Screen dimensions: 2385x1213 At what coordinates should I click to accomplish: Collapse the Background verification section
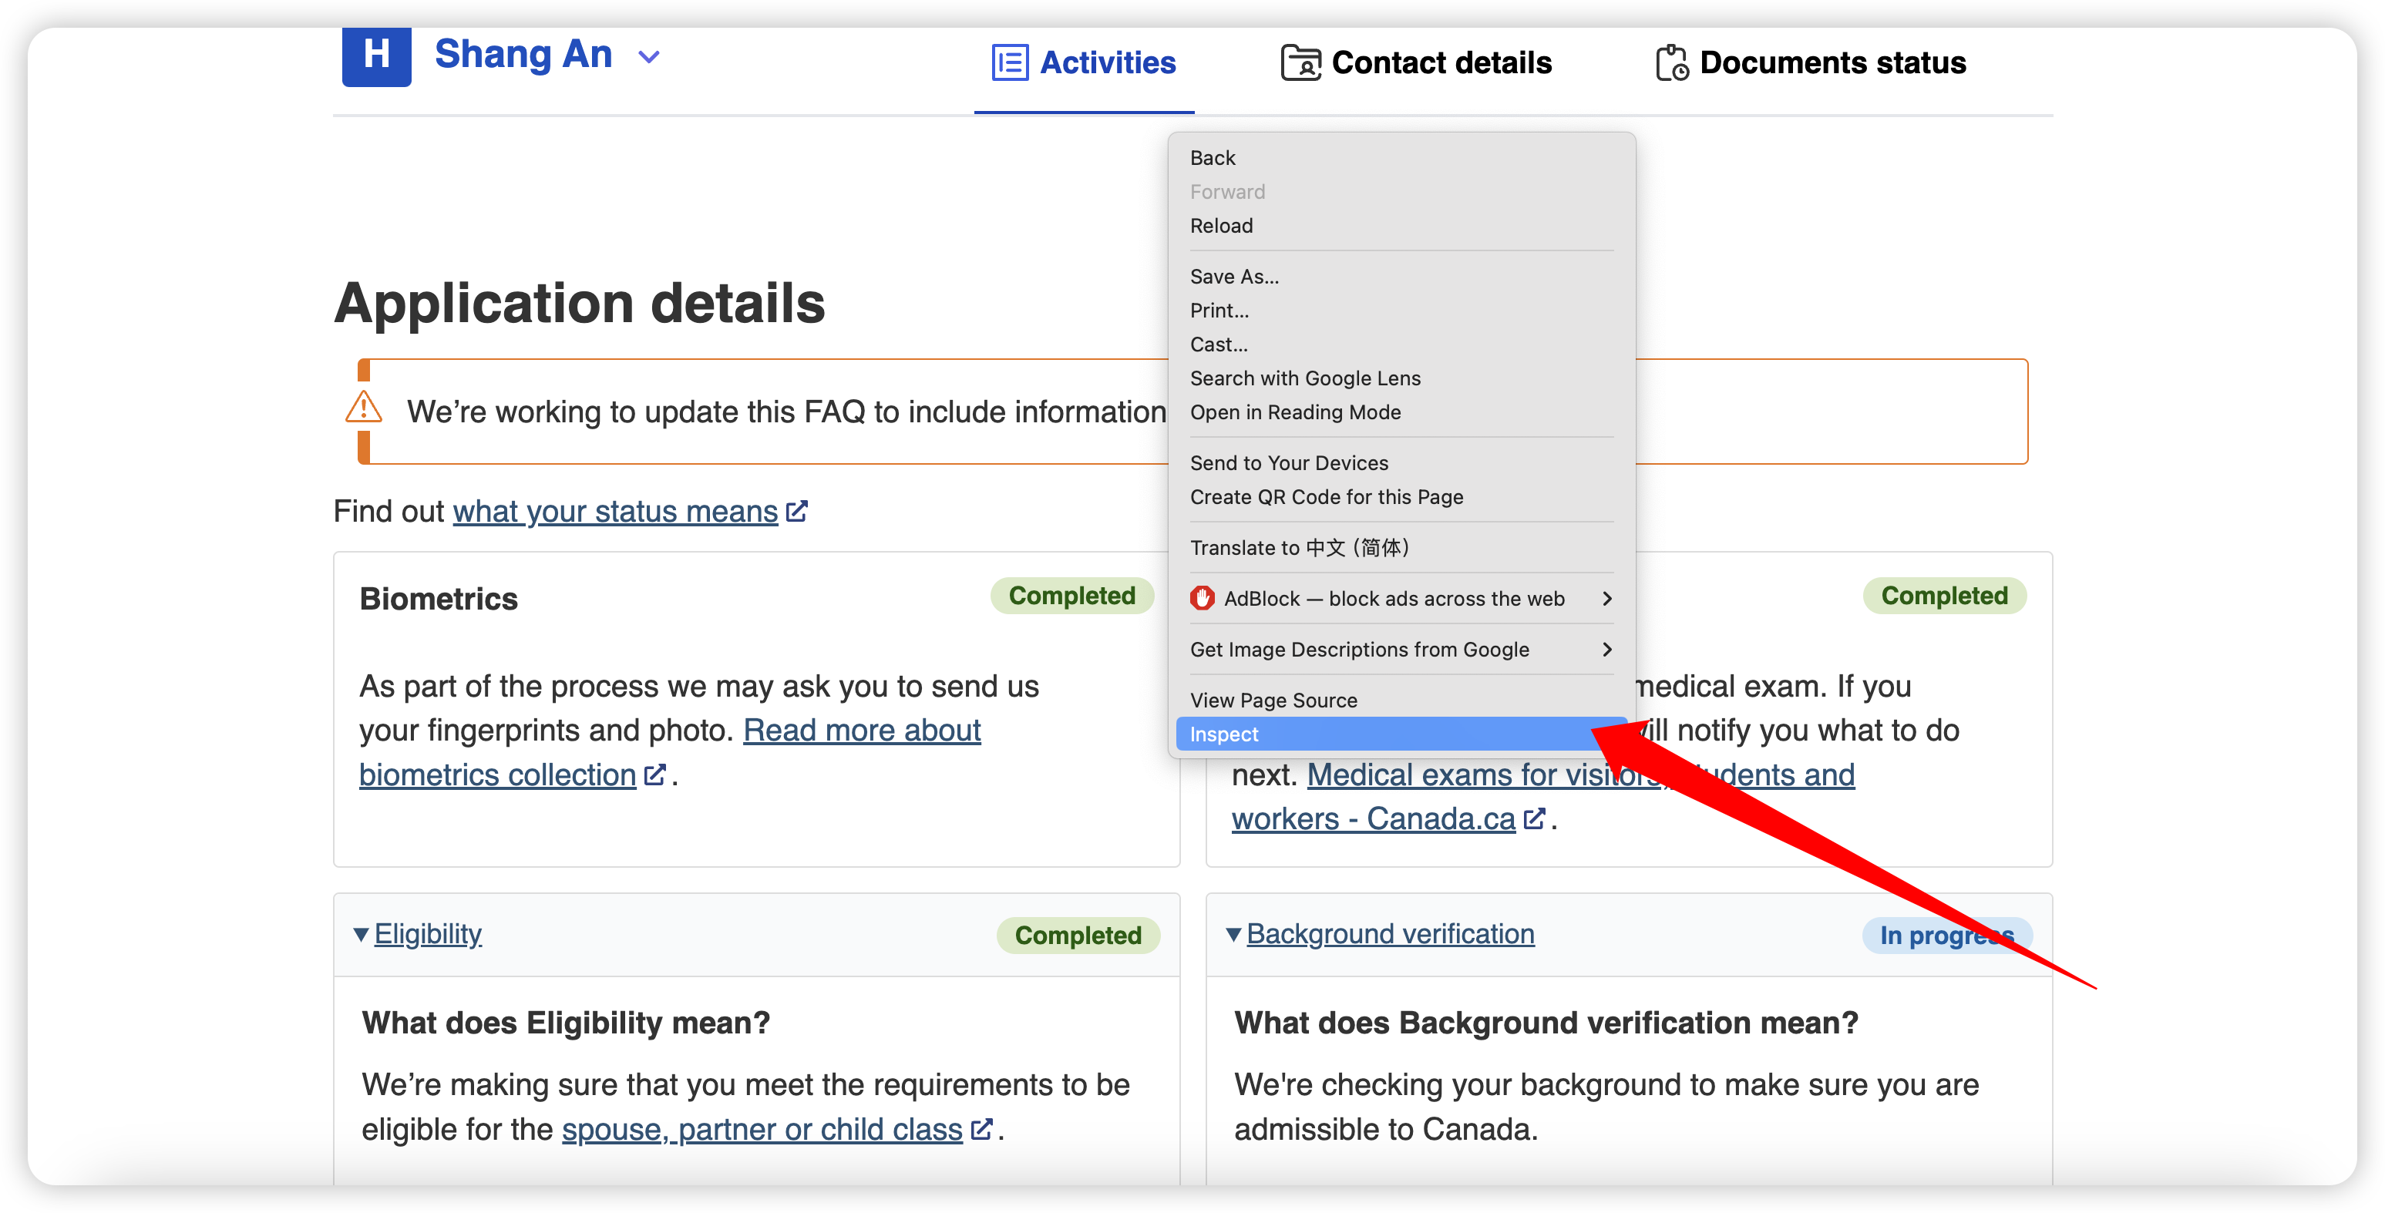(1233, 934)
